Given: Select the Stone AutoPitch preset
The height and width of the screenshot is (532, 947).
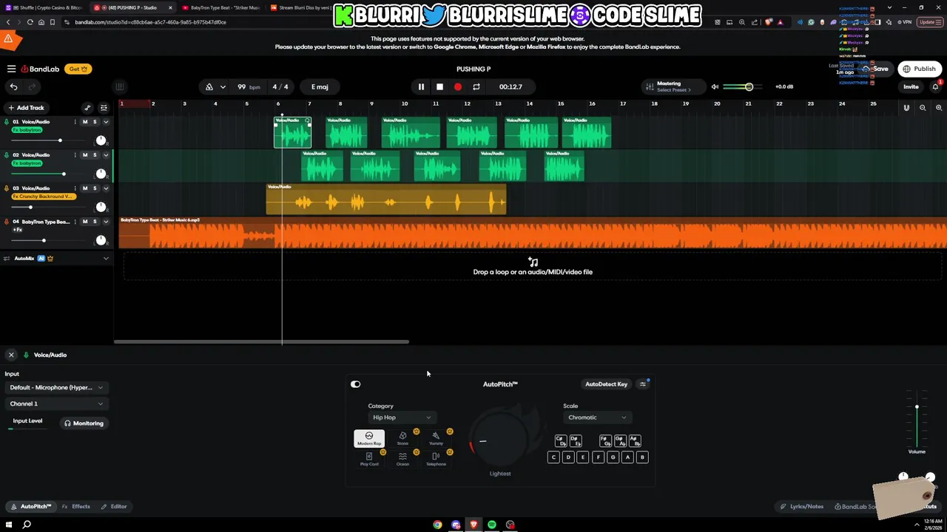Looking at the screenshot, I should coord(402,438).
